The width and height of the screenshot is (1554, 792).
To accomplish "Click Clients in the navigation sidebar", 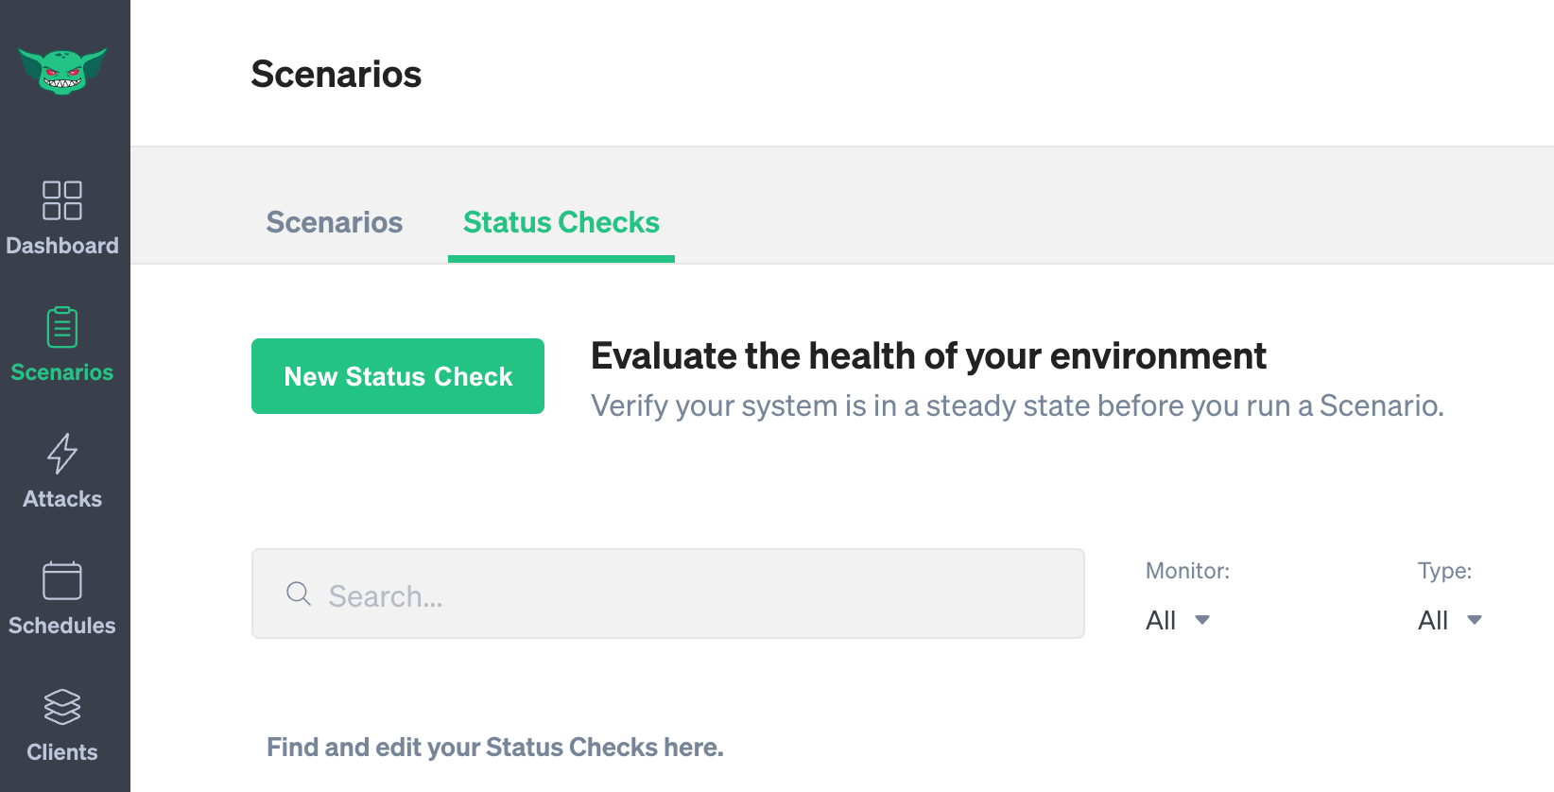I will pos(62,751).
